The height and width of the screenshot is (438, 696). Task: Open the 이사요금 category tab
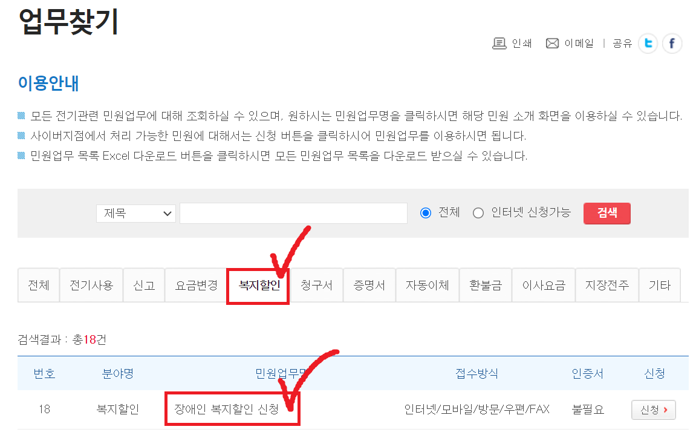[544, 284]
